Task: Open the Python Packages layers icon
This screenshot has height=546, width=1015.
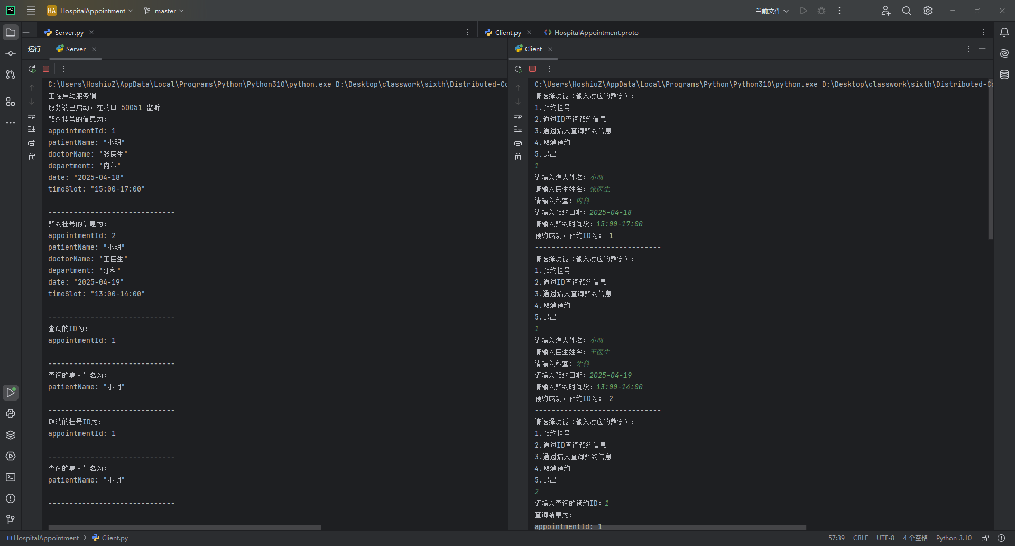Action: coord(11,435)
